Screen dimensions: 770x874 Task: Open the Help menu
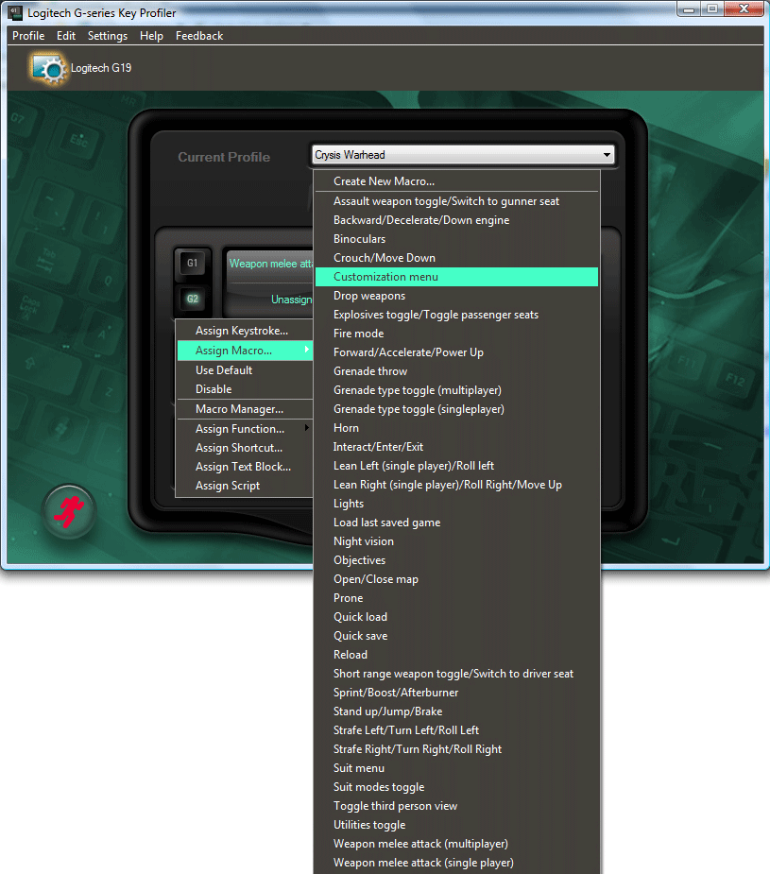click(151, 36)
